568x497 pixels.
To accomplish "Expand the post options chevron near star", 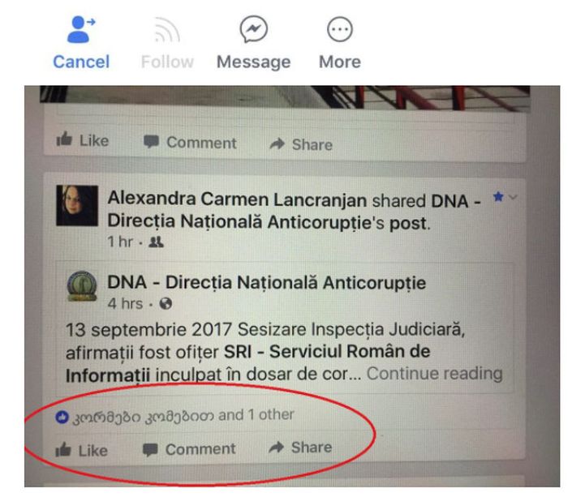I will [x=513, y=197].
